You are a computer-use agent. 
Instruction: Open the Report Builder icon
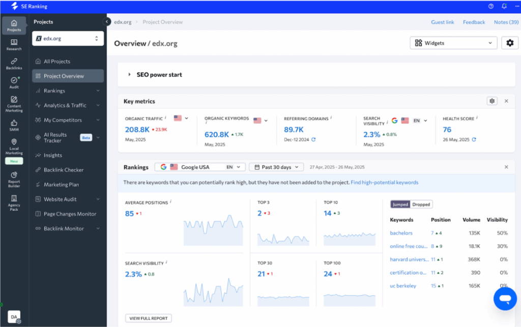[x=14, y=177]
